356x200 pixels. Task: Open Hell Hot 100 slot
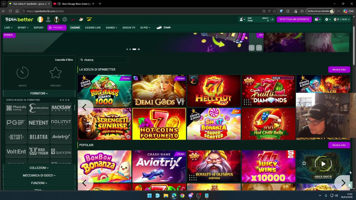click(x=214, y=91)
